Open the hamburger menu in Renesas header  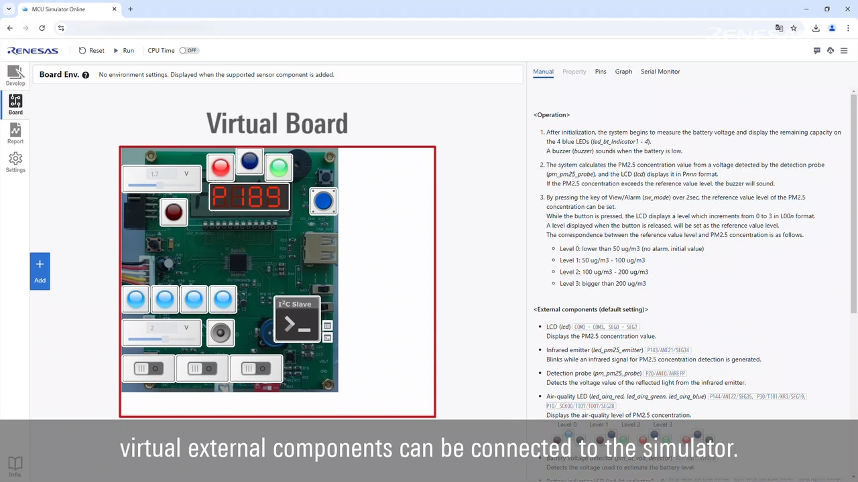(x=844, y=51)
